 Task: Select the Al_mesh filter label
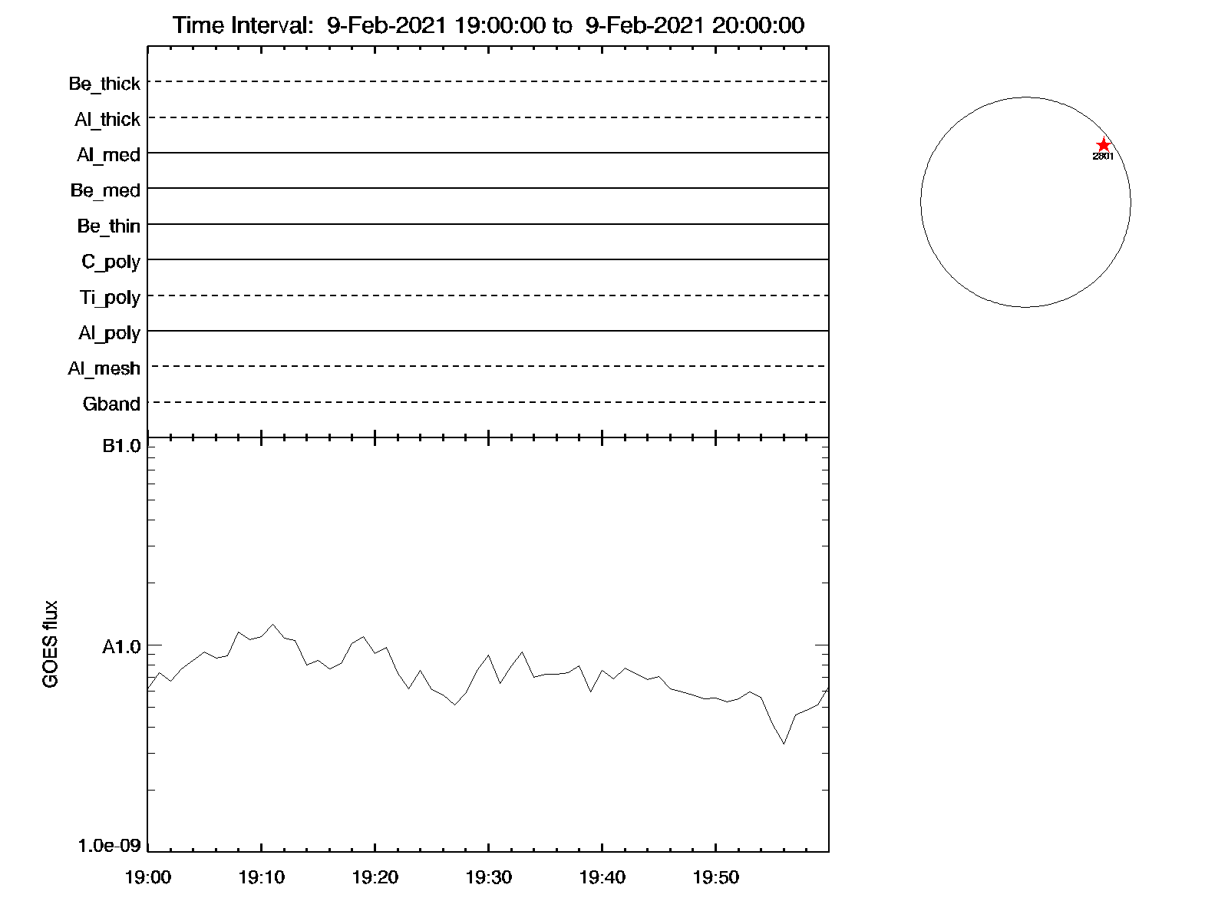coord(104,368)
